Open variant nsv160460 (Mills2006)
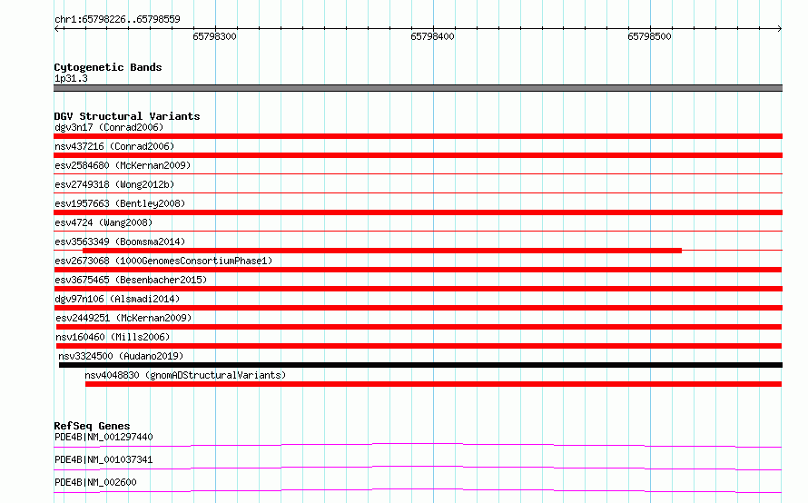The height and width of the screenshot is (503, 808). [113, 337]
